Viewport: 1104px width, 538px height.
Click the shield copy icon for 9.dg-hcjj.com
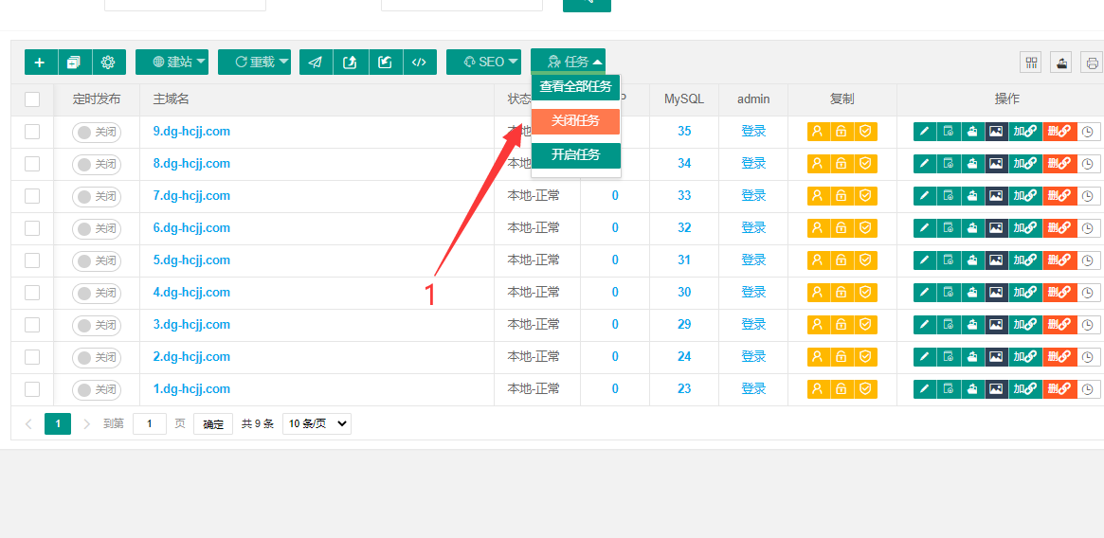(865, 131)
